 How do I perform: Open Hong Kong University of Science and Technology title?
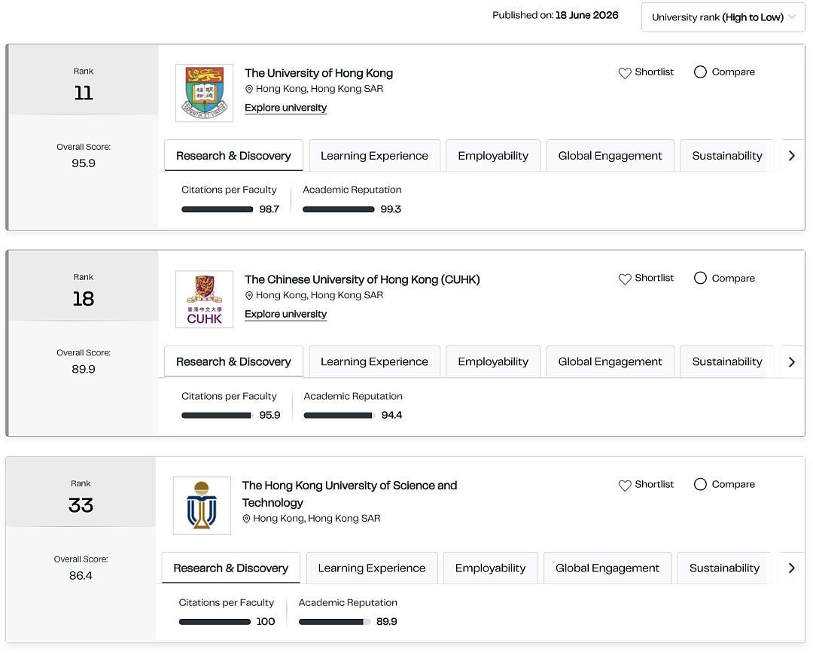(x=349, y=494)
